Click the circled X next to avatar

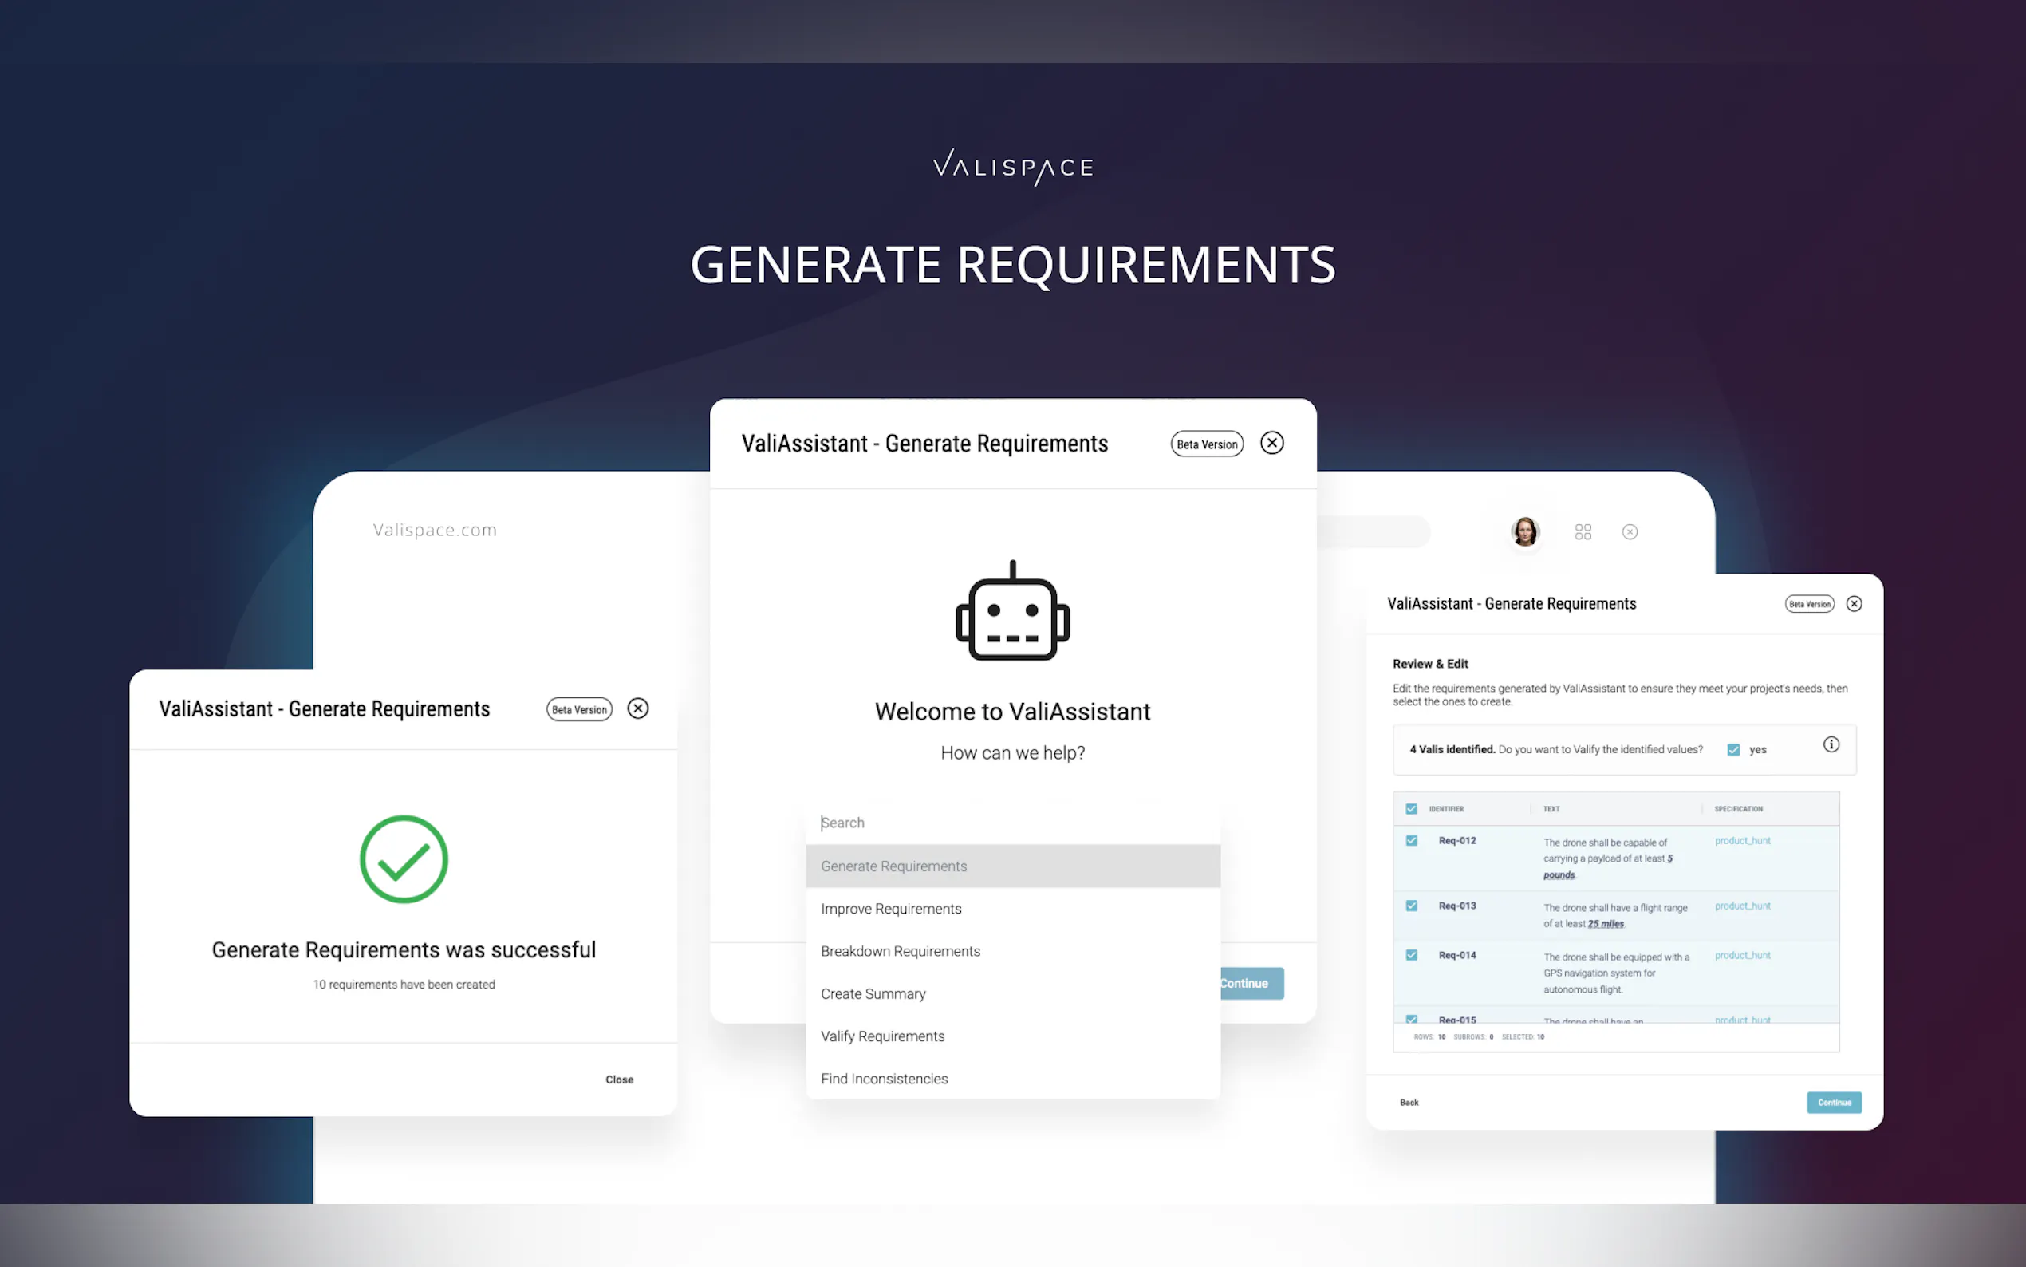coord(1629,532)
